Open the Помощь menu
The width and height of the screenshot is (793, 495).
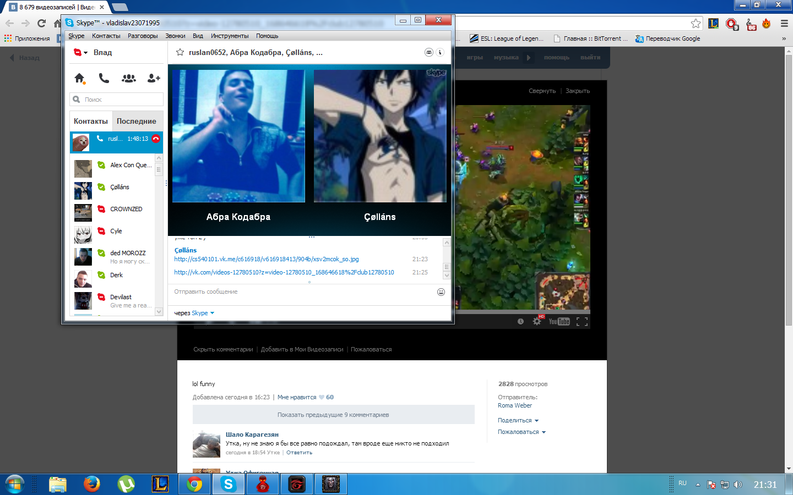coord(267,36)
